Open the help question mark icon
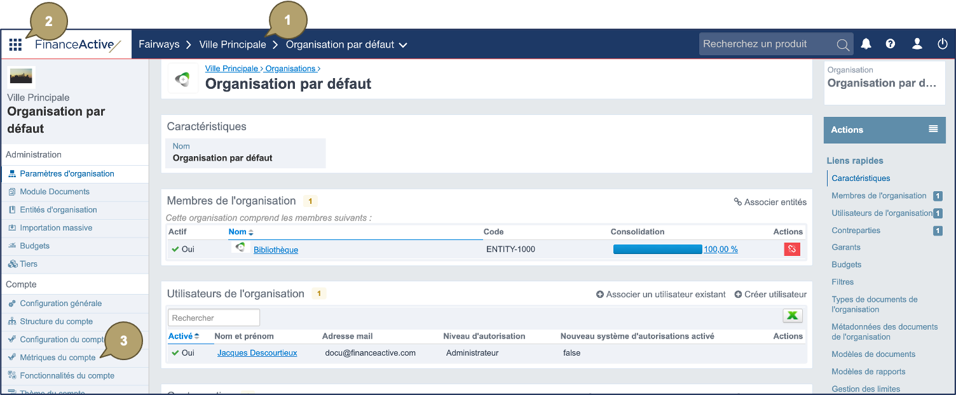 [891, 44]
